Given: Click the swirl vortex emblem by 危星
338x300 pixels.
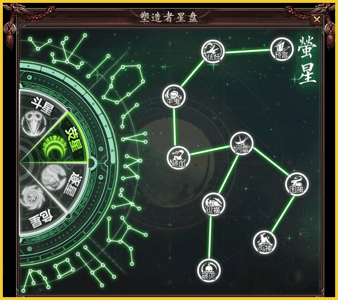Looking at the screenshot, I should click(32, 198).
